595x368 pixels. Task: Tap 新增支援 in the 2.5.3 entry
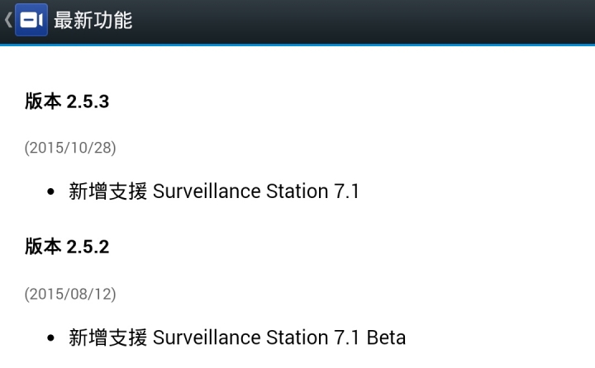pos(107,191)
